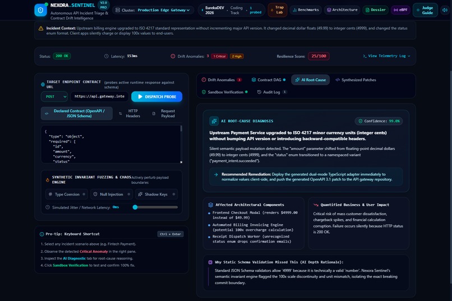
Task: Click the Nexora Sentinel shield logo
Action: [40, 10]
